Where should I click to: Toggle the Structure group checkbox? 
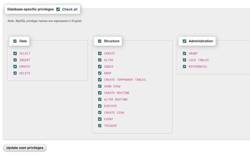[x=100, y=41]
